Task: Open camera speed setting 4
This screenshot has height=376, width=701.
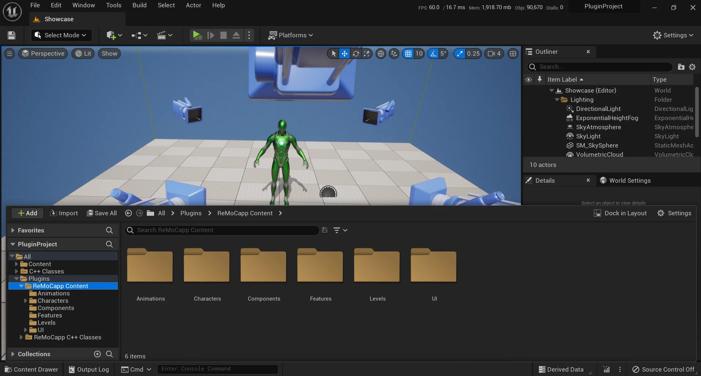Action: click(x=494, y=53)
